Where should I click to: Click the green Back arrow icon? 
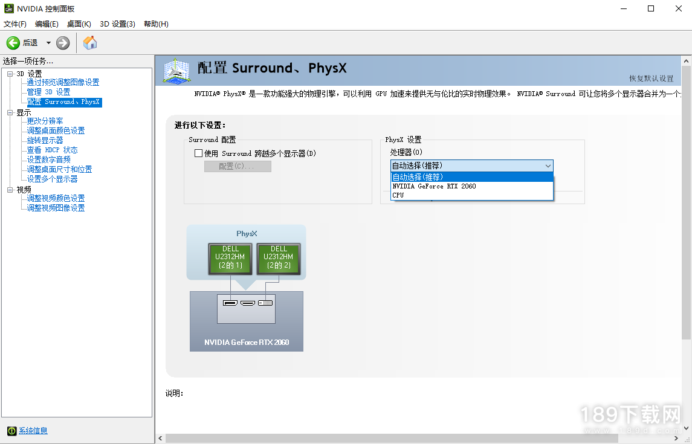coord(13,43)
